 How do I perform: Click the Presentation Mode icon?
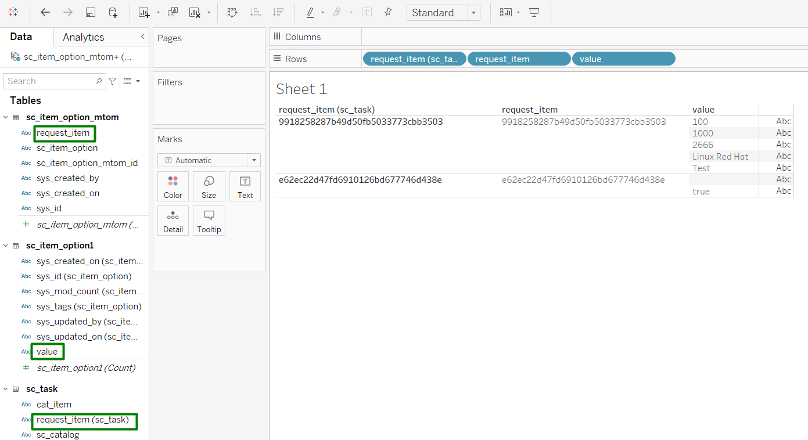(534, 13)
